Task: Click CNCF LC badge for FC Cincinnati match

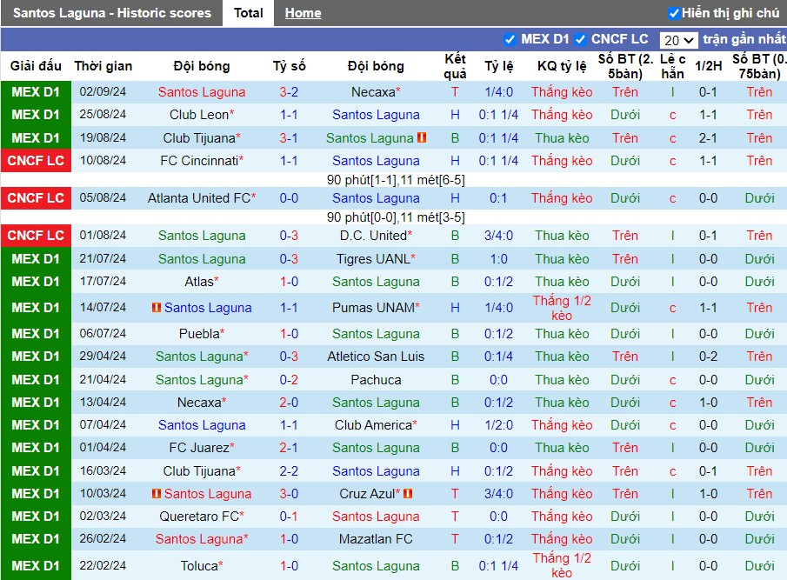Action: 37,161
